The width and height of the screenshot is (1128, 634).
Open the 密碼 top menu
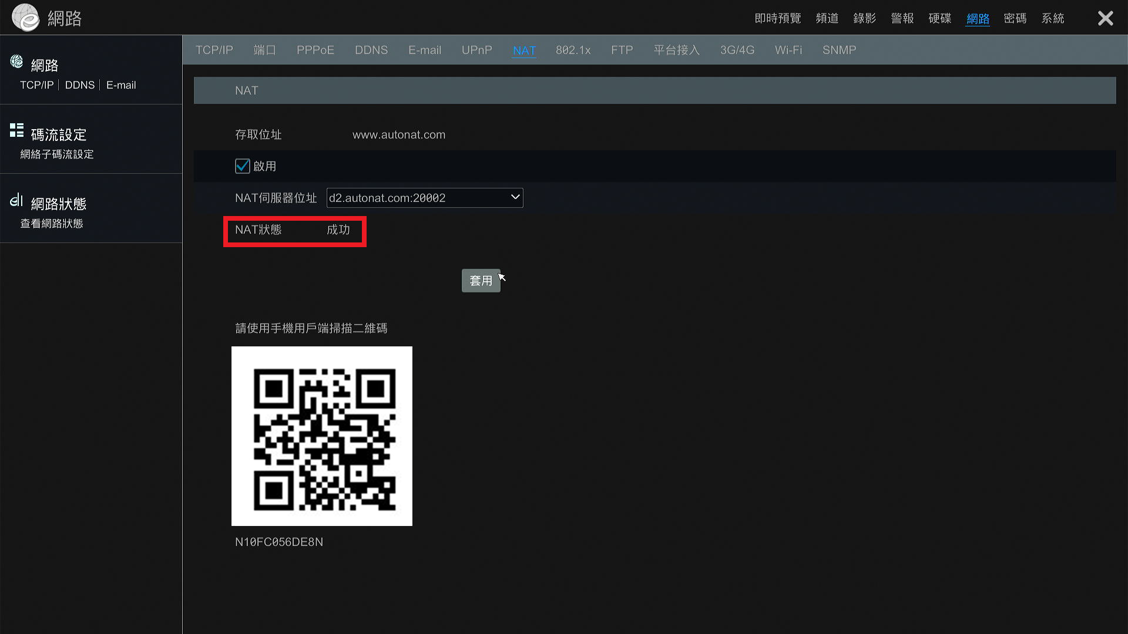pyautogui.click(x=1015, y=18)
